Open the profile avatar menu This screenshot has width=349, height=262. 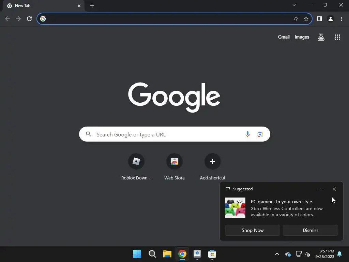pos(331,19)
